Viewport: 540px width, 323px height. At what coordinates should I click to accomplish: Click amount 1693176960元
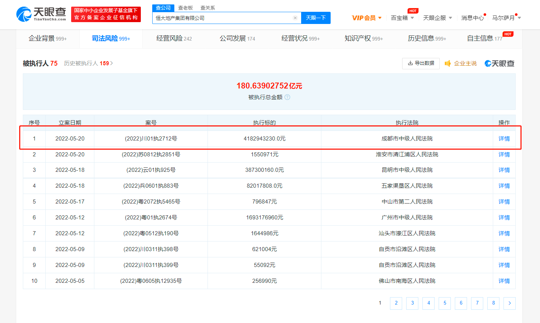pos(264,218)
